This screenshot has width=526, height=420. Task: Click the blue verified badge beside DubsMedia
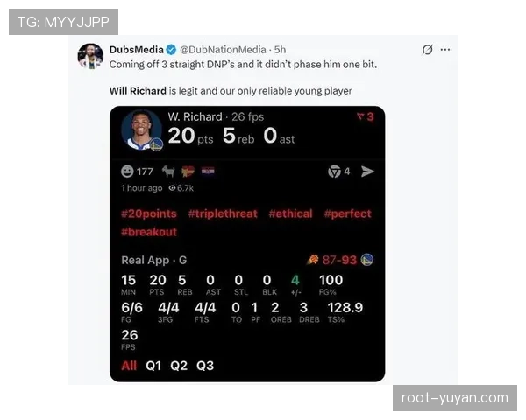(171, 50)
